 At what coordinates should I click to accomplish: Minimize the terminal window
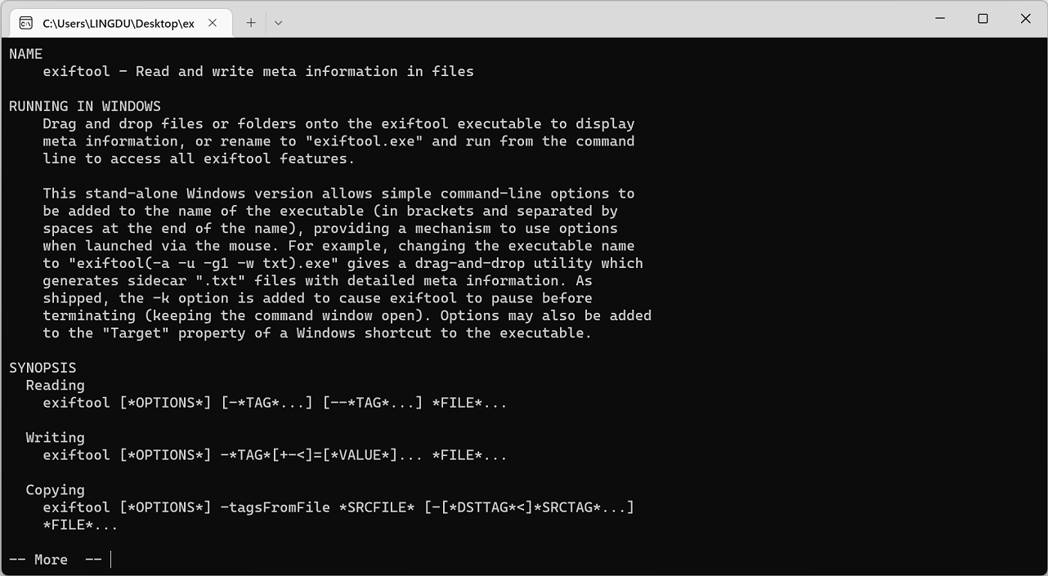(x=940, y=19)
